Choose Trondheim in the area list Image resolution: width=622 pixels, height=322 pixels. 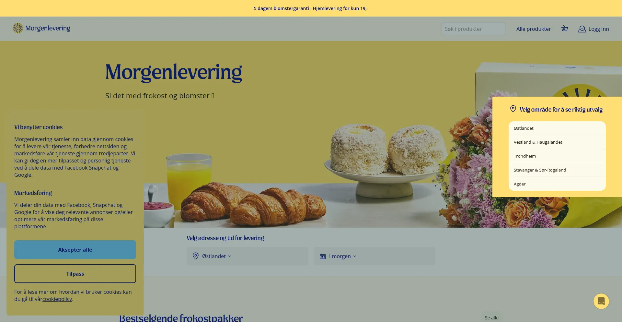tap(557, 156)
